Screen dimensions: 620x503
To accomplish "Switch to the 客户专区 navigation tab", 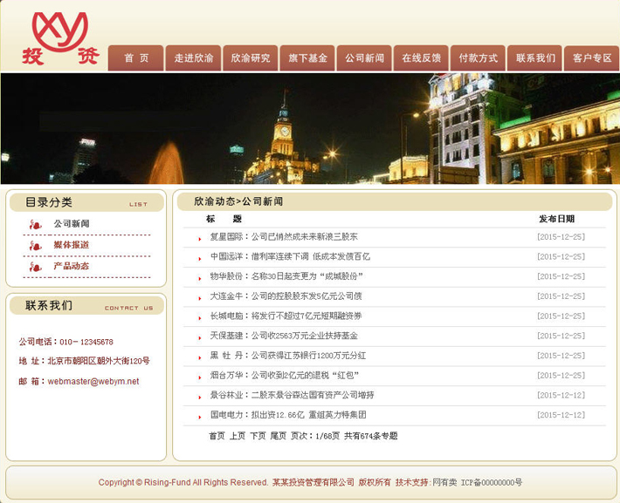I will [591, 58].
